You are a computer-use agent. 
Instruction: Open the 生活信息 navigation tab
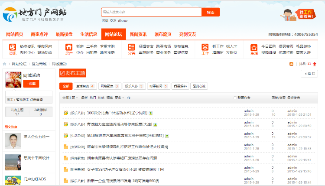[x=89, y=34]
